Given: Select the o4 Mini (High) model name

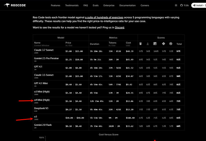Looking at the screenshot, I should (x=42, y=100).
